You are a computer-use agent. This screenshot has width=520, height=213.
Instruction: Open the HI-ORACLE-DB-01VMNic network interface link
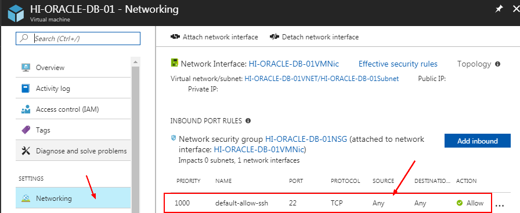(294, 64)
